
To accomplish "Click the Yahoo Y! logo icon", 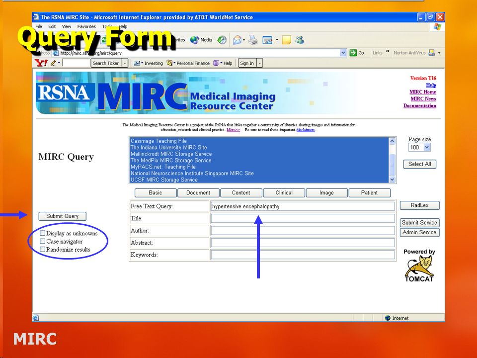I will tap(41, 63).
